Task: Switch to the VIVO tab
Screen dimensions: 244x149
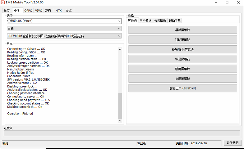Action: [x=39, y=11]
